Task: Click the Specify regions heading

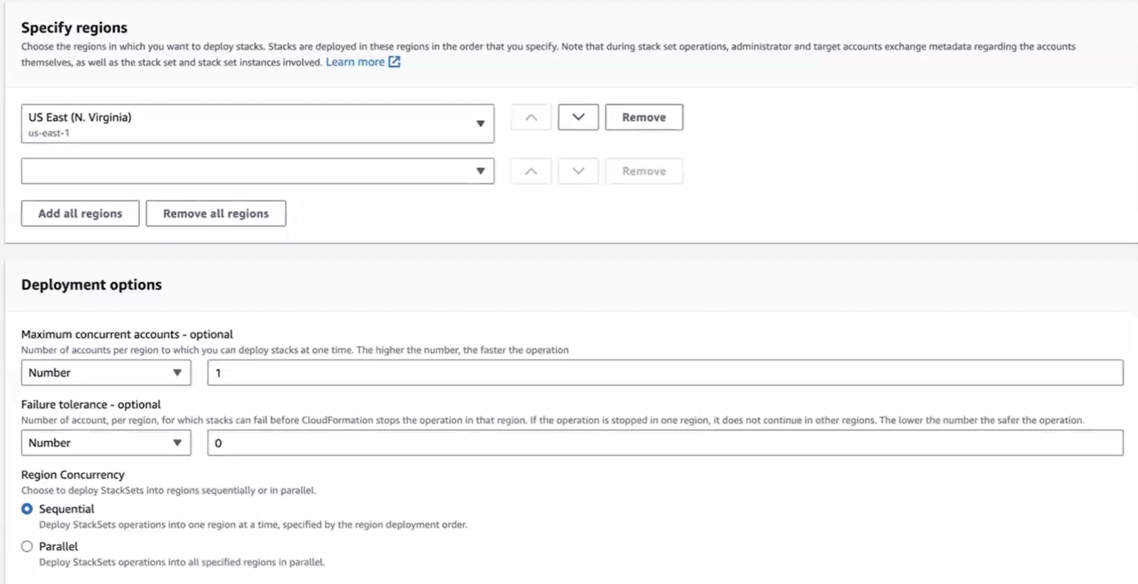Action: [x=74, y=27]
